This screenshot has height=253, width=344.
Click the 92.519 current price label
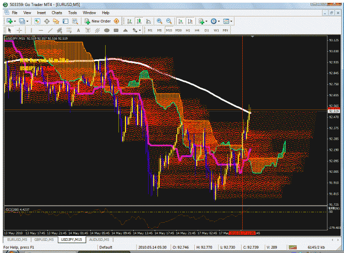coord(334,111)
